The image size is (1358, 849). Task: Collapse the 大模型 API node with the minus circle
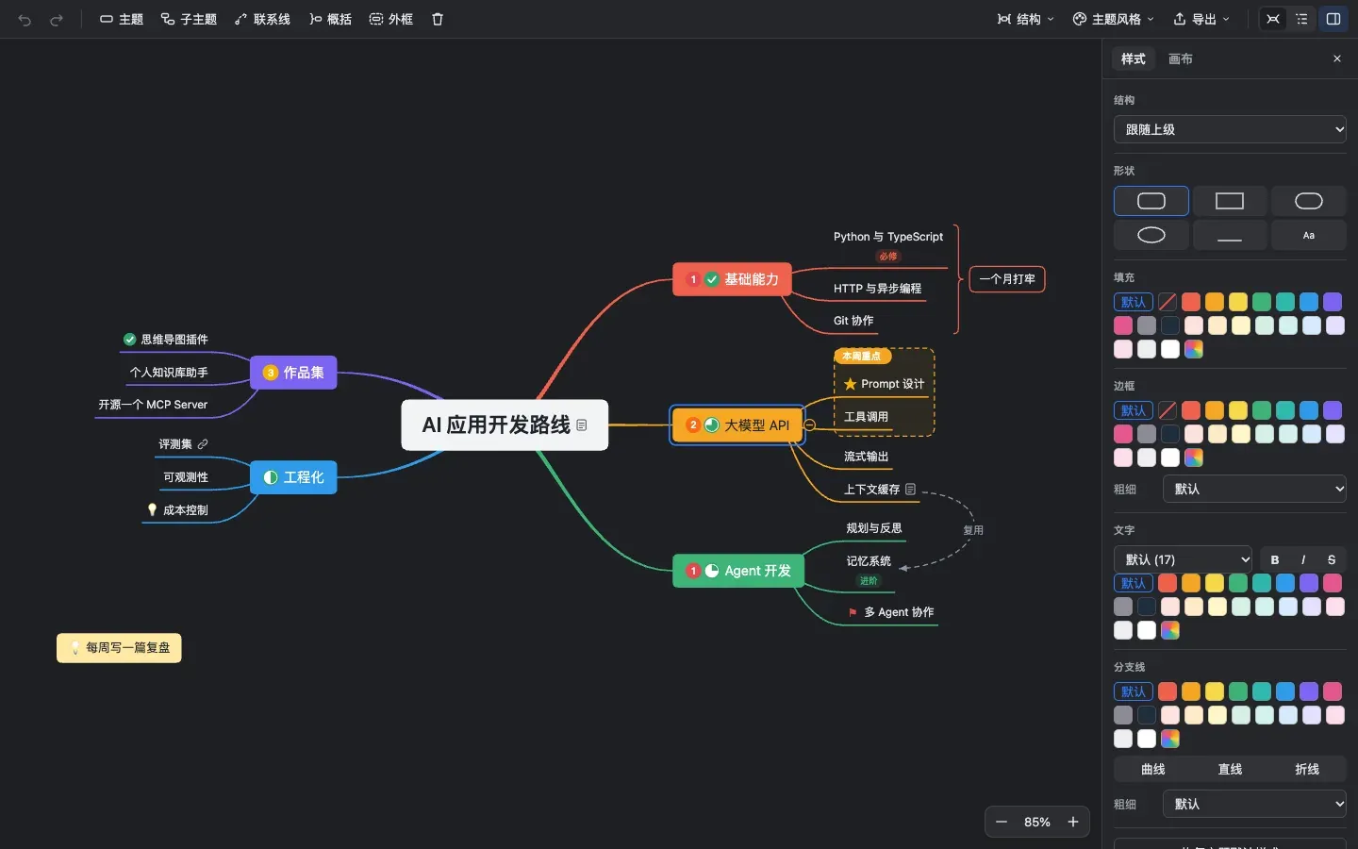[x=809, y=424]
